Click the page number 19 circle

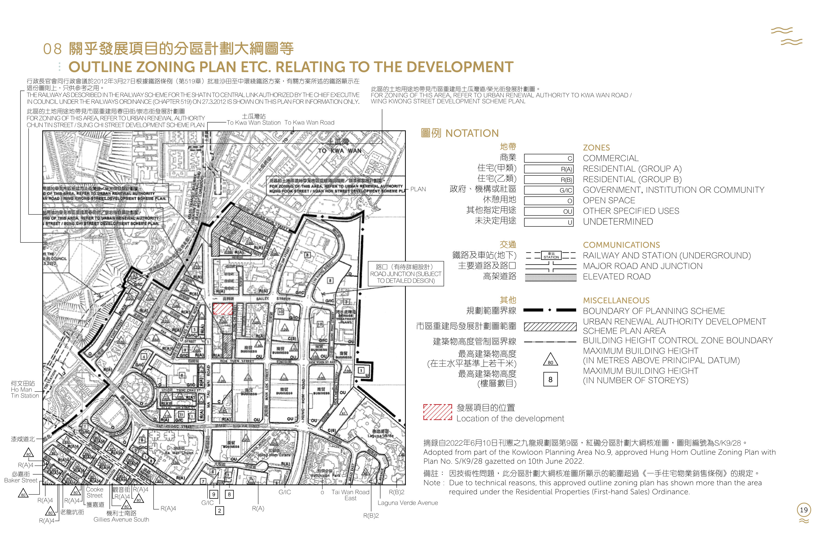(804, 510)
